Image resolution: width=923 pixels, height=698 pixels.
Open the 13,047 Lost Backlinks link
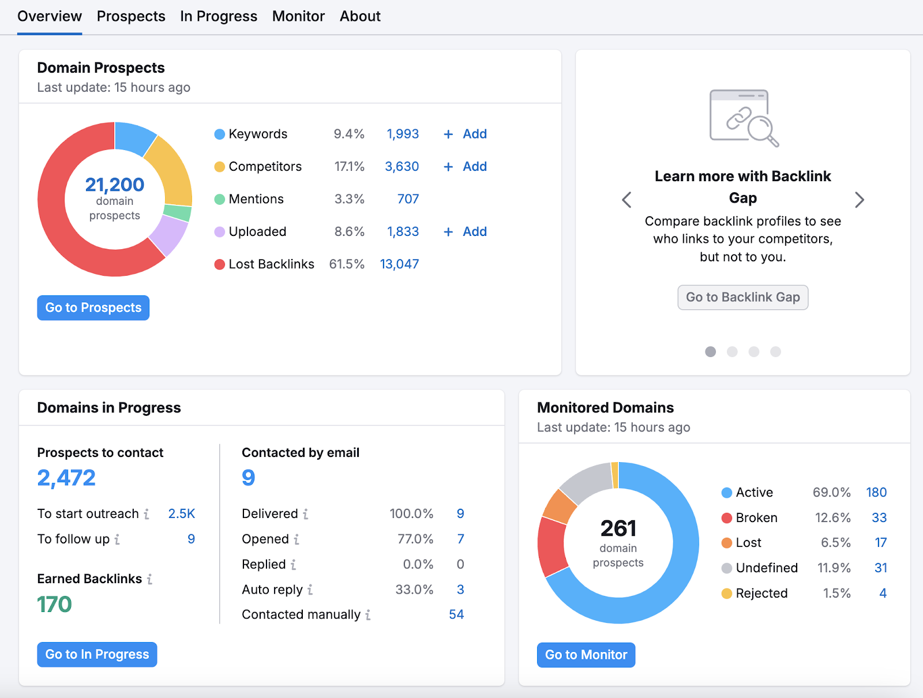click(x=399, y=264)
